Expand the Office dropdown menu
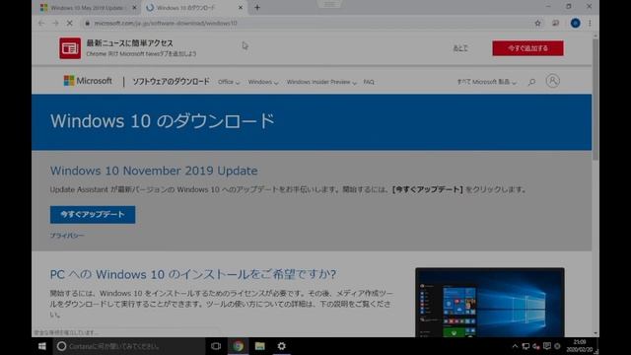This screenshot has height=355, width=631. click(229, 82)
